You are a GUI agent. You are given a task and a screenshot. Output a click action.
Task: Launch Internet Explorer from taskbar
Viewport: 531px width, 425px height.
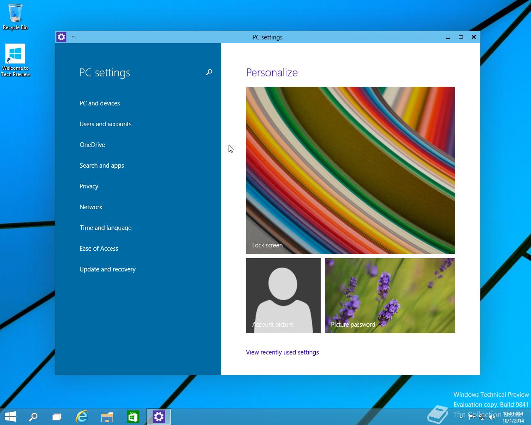point(82,417)
